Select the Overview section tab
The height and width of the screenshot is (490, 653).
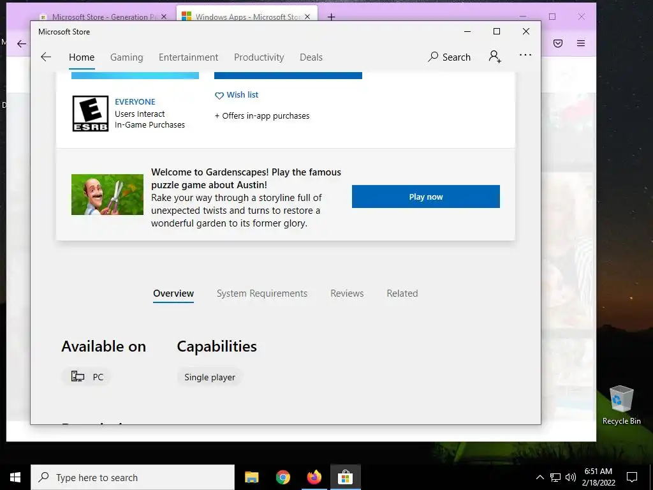(x=173, y=293)
